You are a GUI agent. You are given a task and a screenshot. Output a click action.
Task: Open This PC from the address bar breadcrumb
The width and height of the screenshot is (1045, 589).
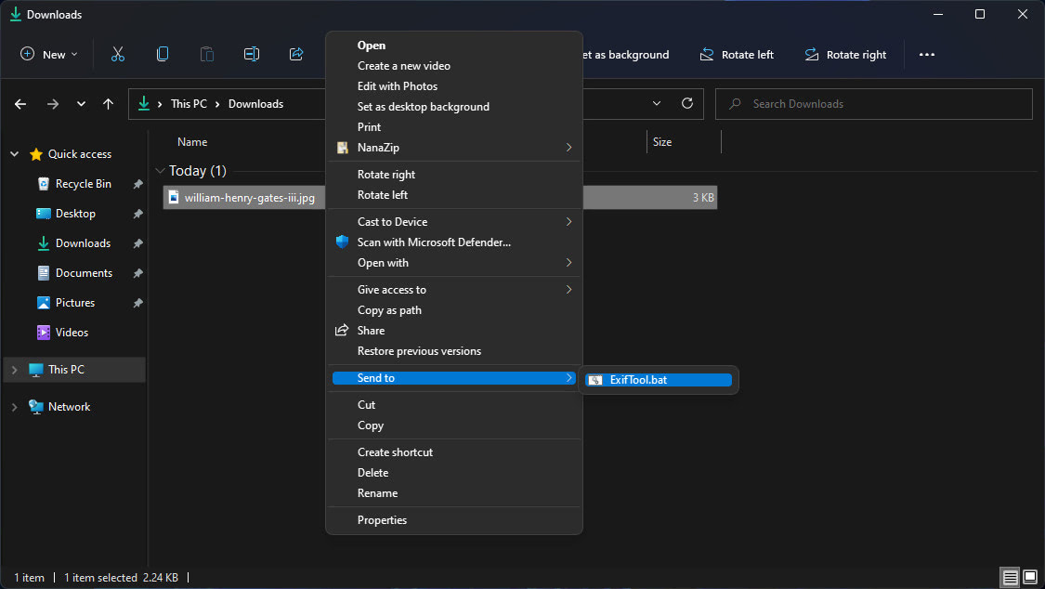[x=189, y=103]
